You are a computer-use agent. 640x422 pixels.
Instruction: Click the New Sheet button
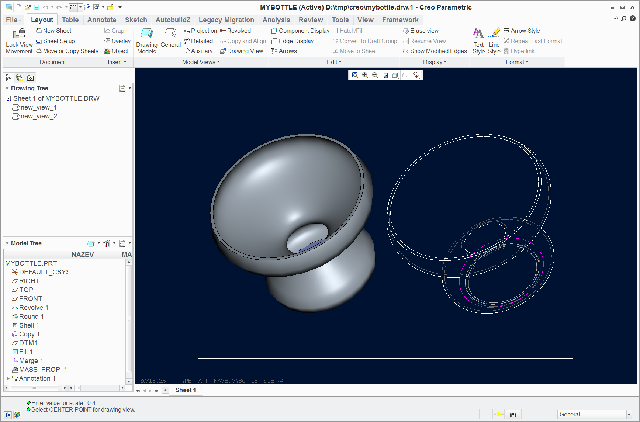point(53,31)
